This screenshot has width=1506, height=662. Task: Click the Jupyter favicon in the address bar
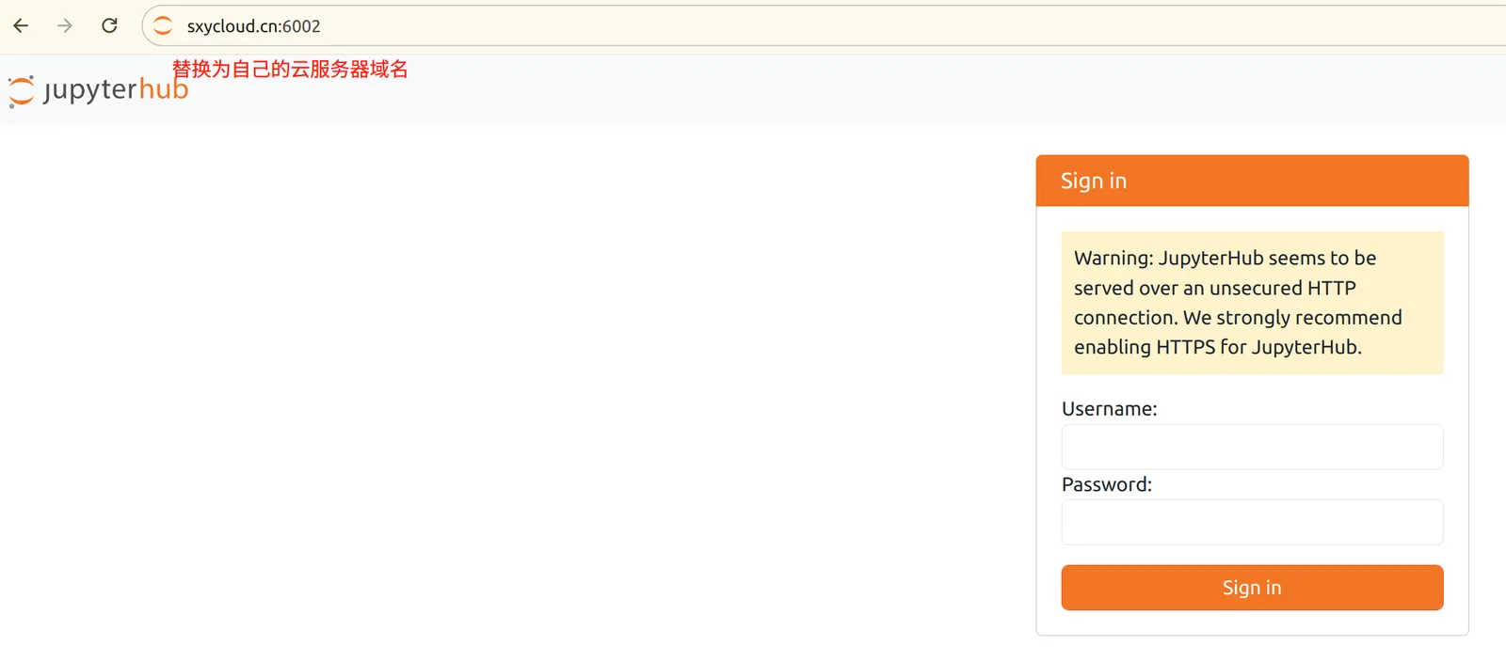[163, 26]
